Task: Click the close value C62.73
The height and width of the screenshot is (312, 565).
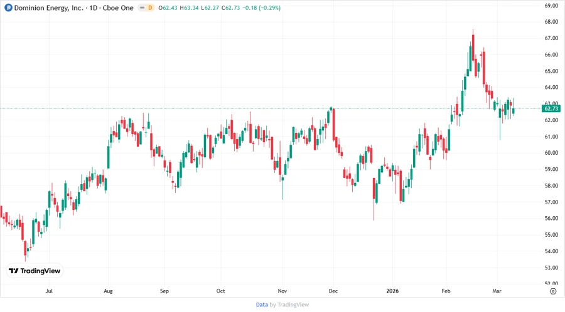Action: tap(230, 8)
